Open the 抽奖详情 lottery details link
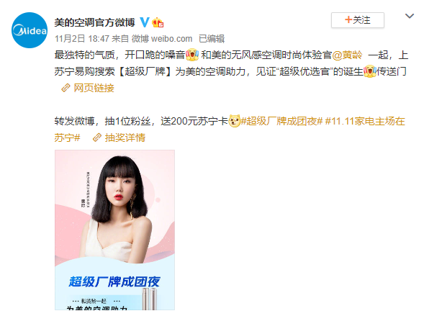Image resolution: width=424 pixels, height=316 pixels. click(x=125, y=138)
